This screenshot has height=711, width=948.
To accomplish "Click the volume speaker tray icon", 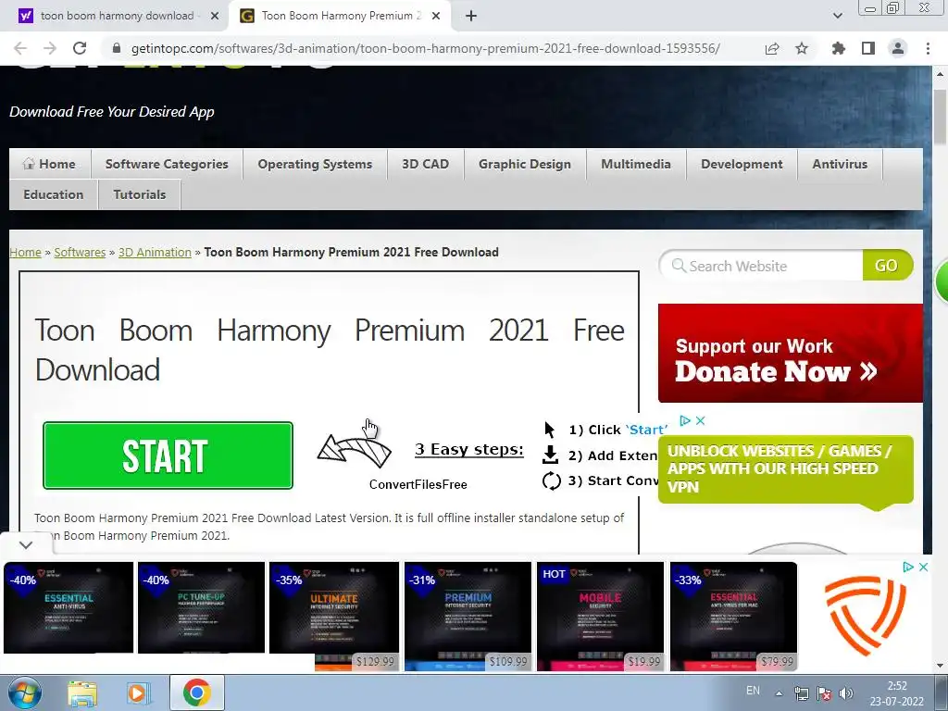I will [x=846, y=693].
